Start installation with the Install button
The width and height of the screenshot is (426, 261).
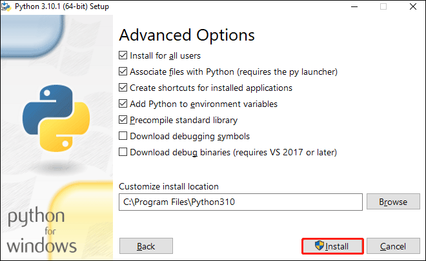pos(332,246)
